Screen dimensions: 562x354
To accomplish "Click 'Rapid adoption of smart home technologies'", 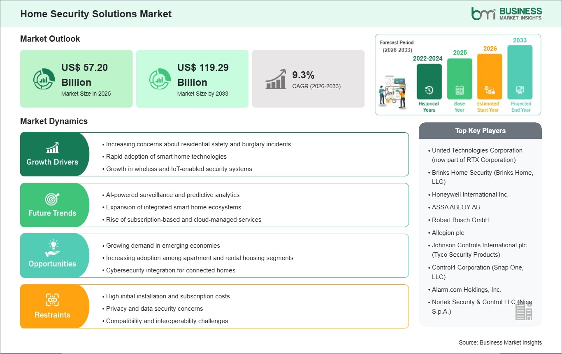I will pyautogui.click(x=166, y=157).
